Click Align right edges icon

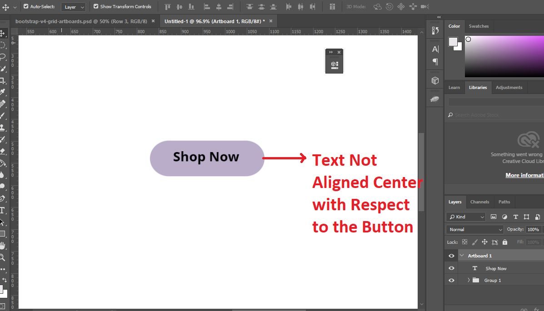click(x=230, y=7)
